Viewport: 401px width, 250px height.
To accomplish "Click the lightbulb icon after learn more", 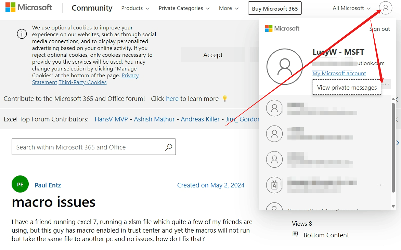I will 224,99.
